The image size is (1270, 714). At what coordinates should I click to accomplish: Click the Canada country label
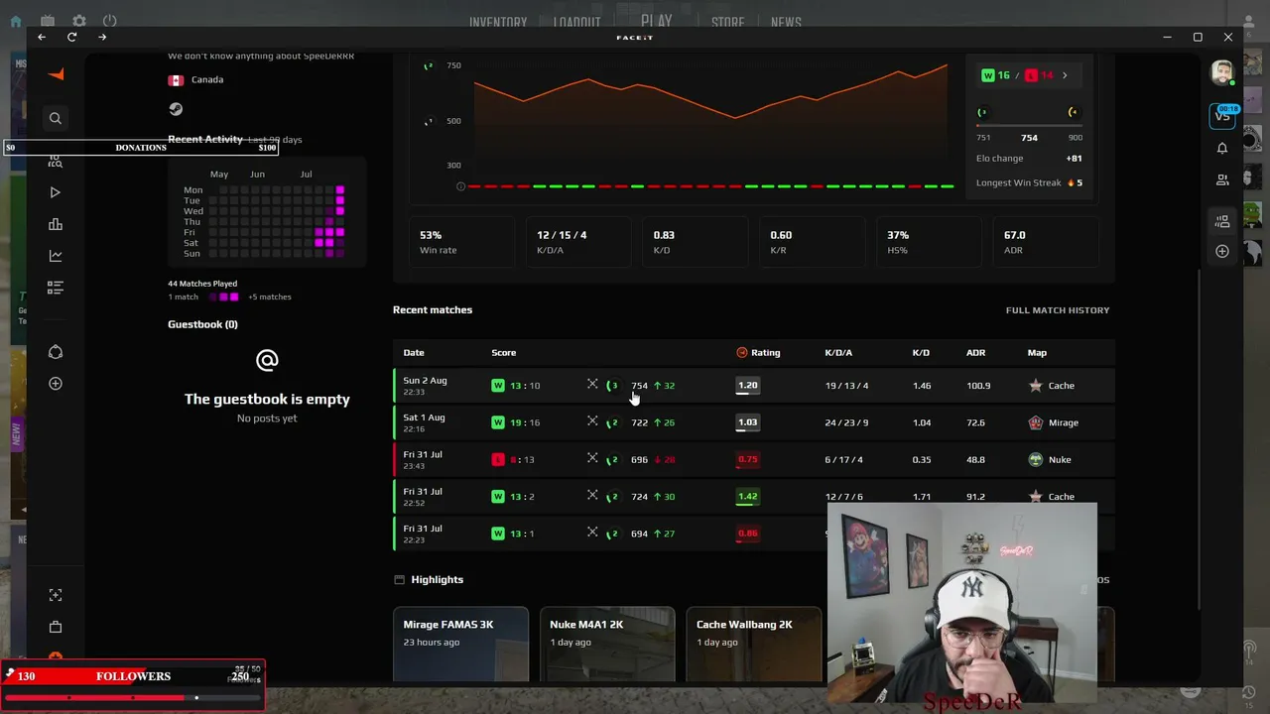[207, 79]
